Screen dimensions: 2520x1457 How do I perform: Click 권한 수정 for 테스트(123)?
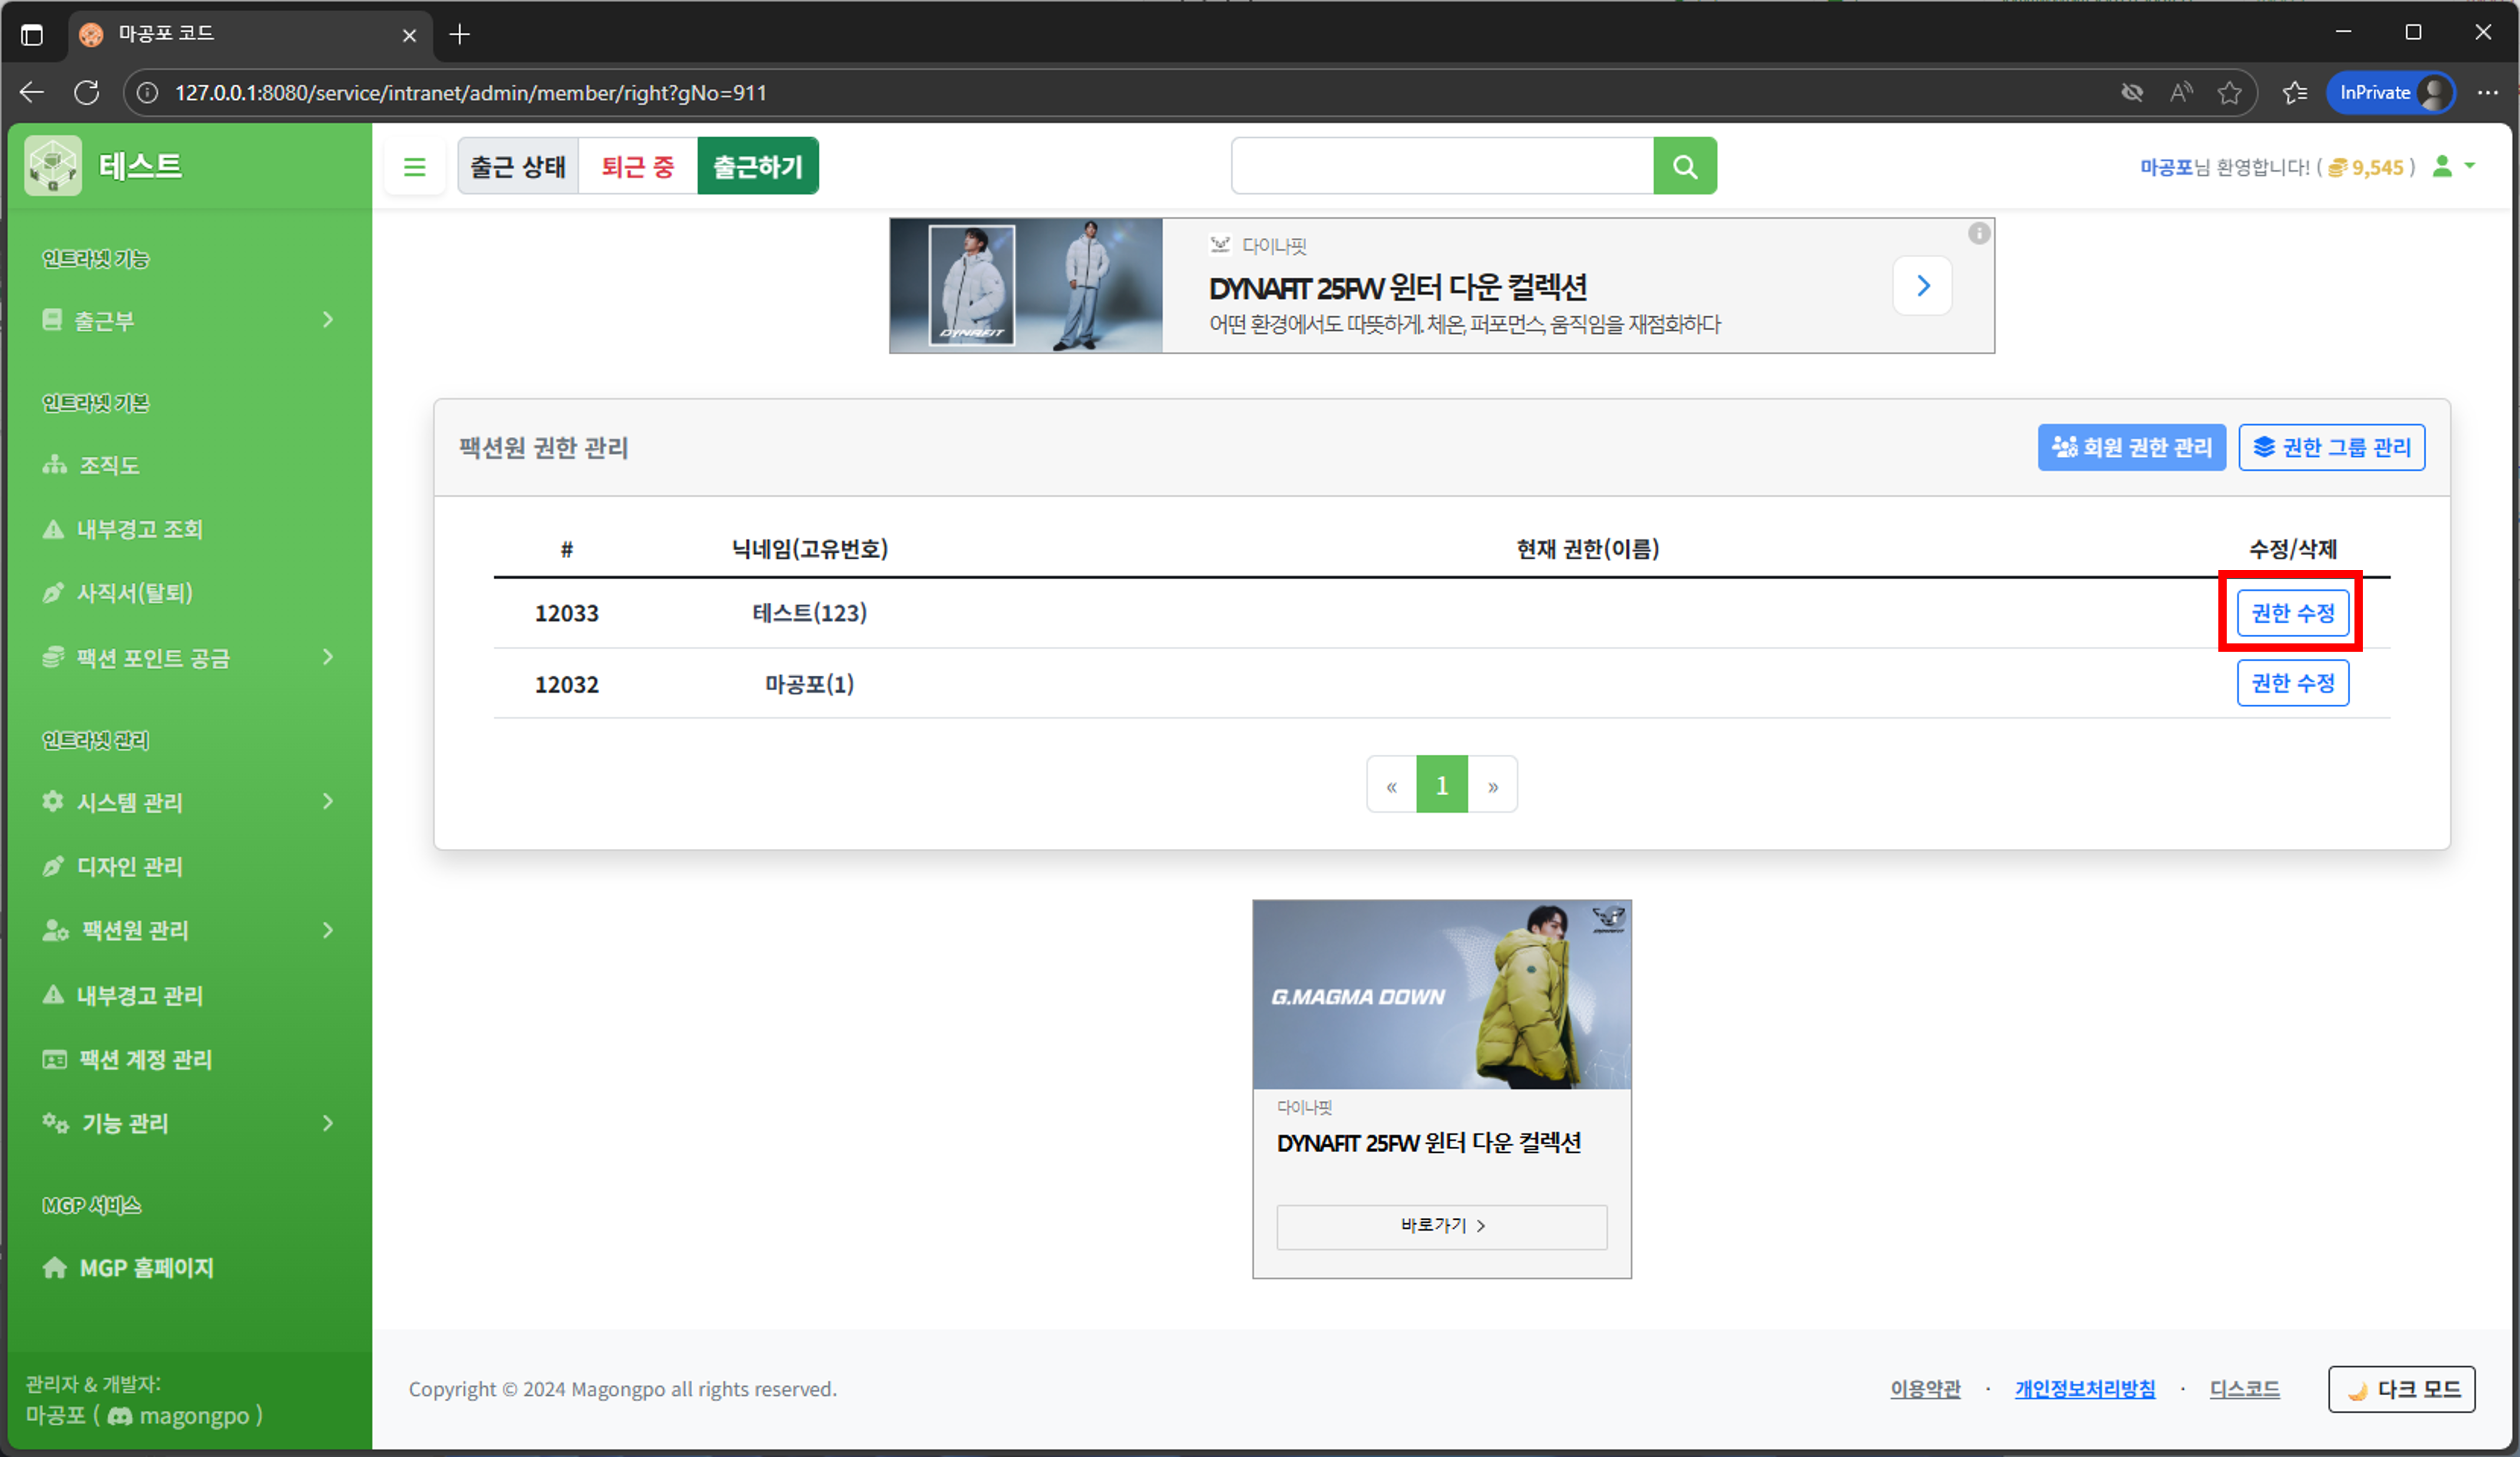[2292, 613]
